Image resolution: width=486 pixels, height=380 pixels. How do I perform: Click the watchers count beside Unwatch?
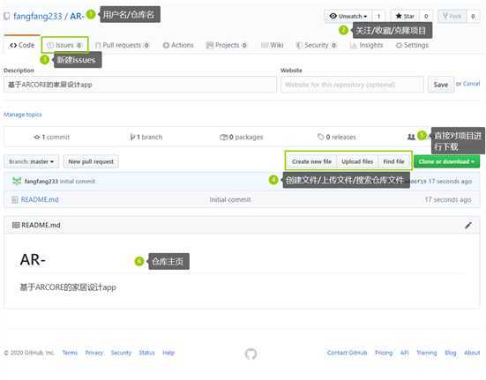pos(378,16)
